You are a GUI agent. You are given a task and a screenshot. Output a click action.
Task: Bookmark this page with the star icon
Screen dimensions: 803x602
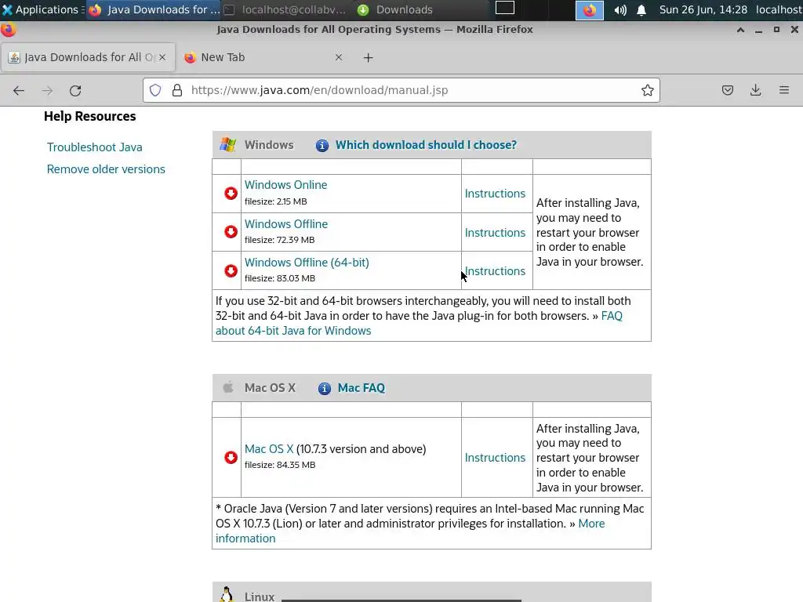[647, 90]
